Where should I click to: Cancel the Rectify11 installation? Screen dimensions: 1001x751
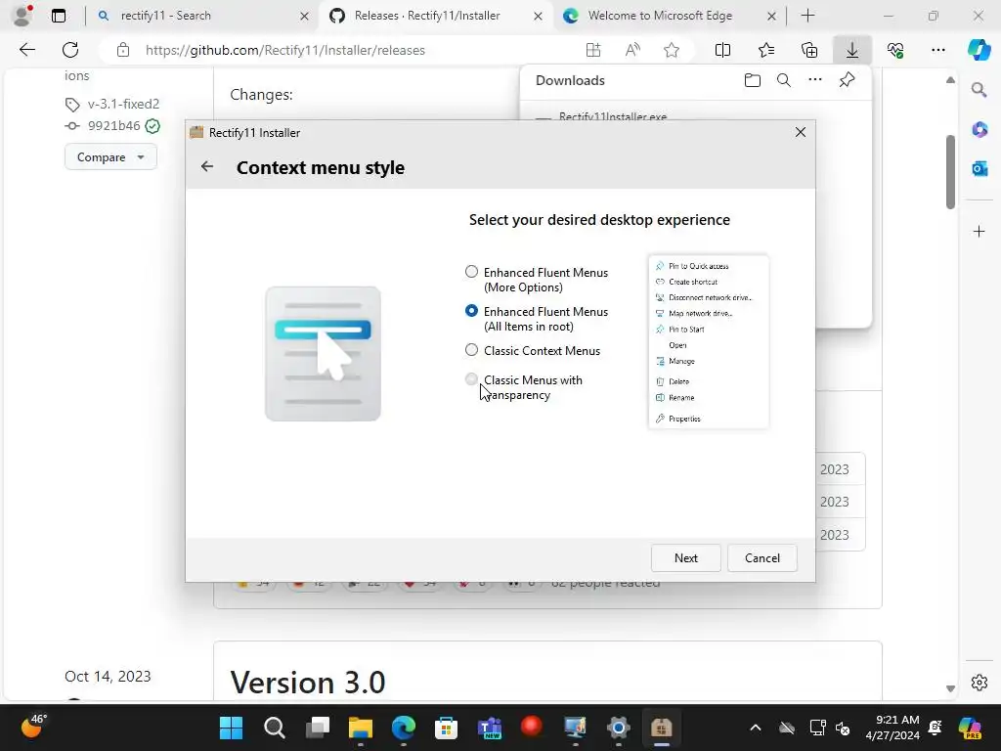[762, 557]
